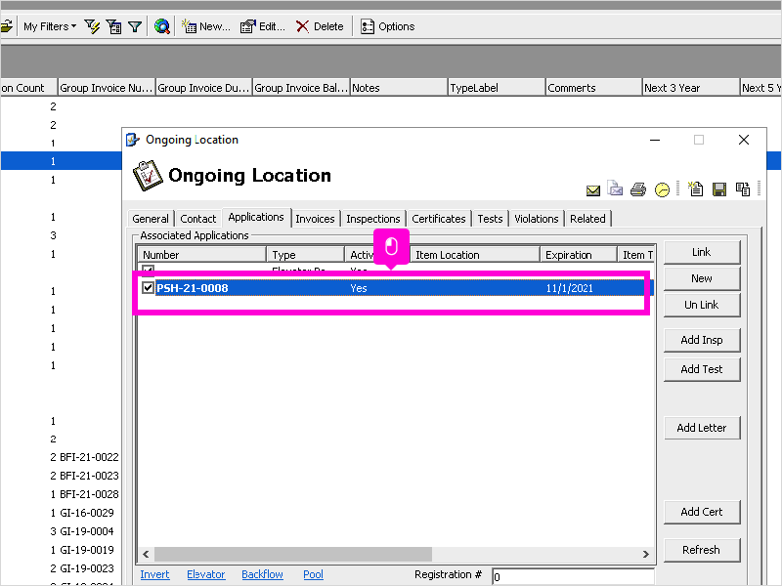Click the 11/1/2021 expiration cell
The image size is (782, 586).
(x=570, y=288)
